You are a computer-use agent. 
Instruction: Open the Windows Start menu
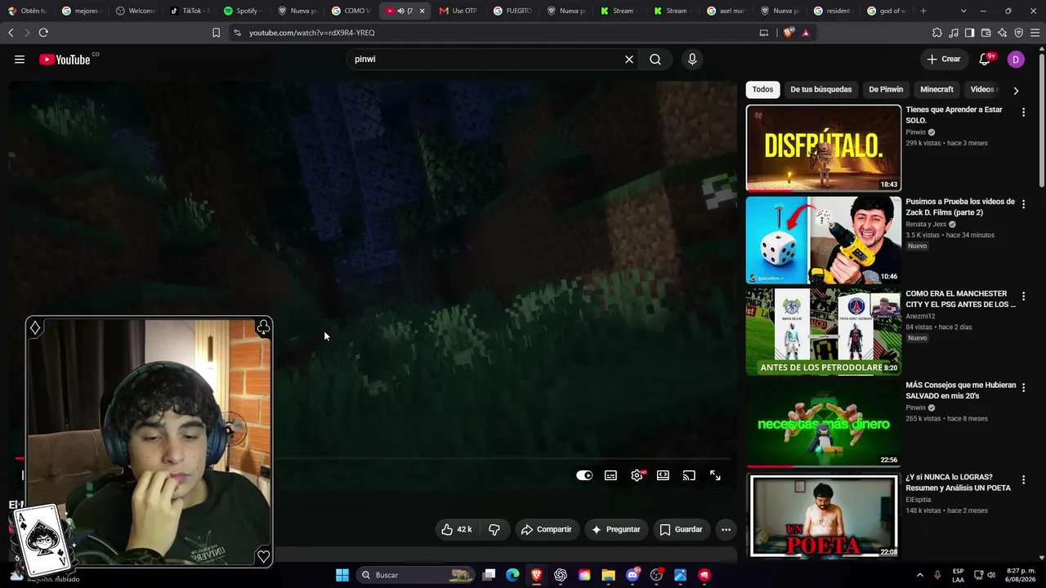point(342,575)
